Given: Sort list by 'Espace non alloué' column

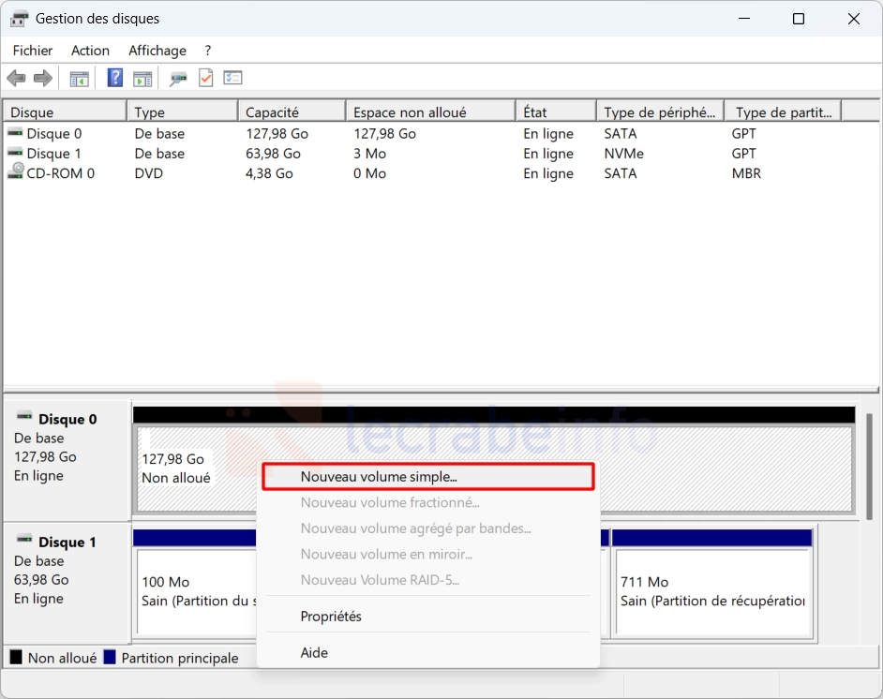Looking at the screenshot, I should [410, 112].
